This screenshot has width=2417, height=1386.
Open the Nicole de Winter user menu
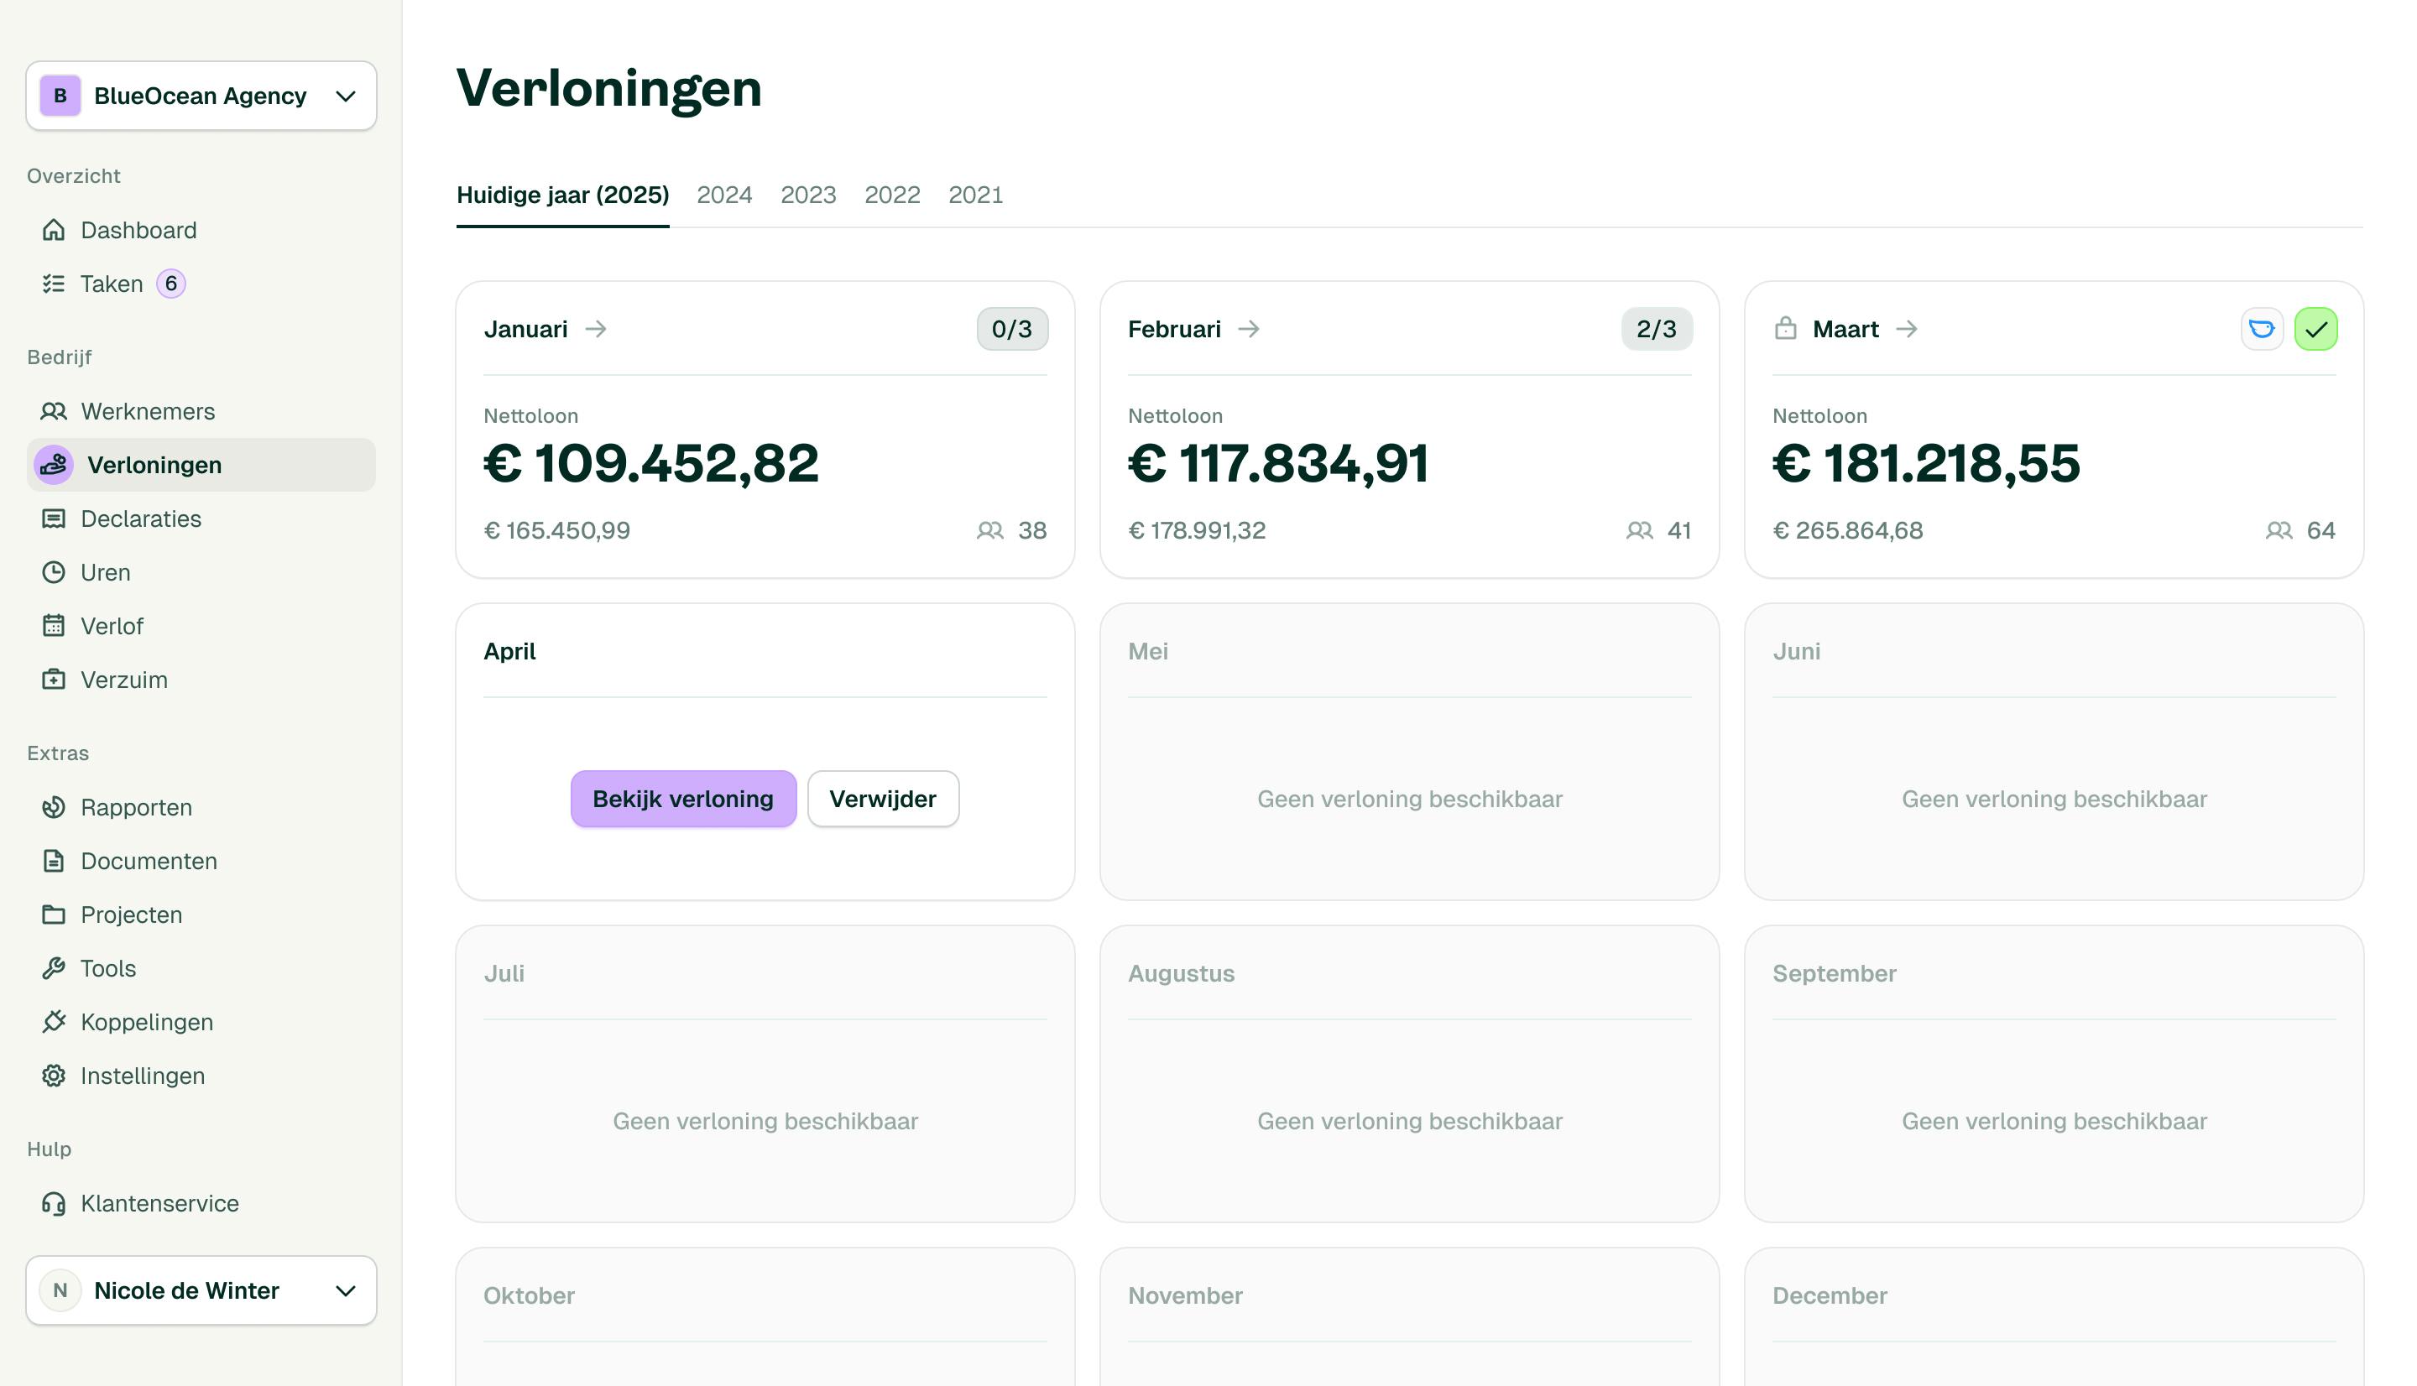[x=346, y=1291]
